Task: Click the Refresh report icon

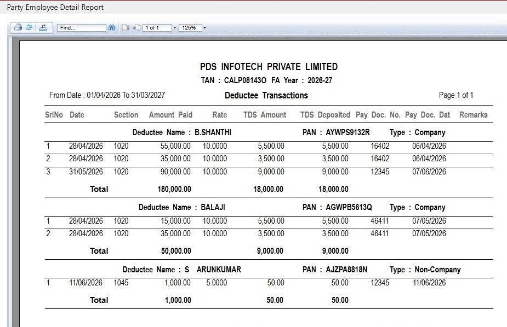Action: pos(29,28)
